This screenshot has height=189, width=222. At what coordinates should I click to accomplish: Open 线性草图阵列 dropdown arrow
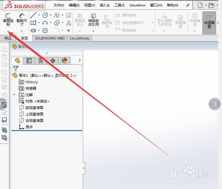pyautogui.click(x=152, y=23)
